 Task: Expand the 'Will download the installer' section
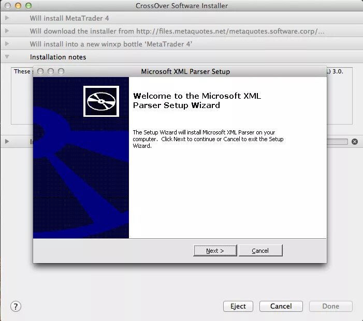pyautogui.click(x=7, y=30)
